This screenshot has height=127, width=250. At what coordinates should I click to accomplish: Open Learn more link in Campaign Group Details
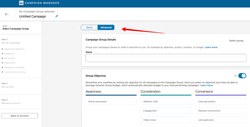pos(211,47)
